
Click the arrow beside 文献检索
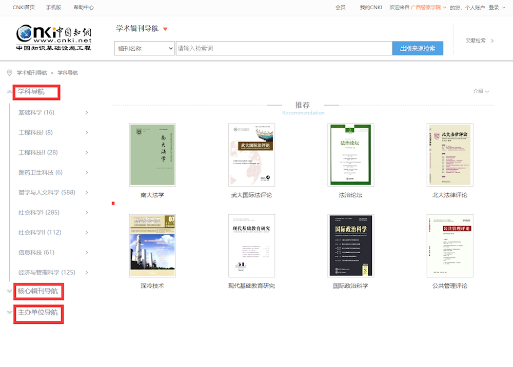tap(492, 40)
